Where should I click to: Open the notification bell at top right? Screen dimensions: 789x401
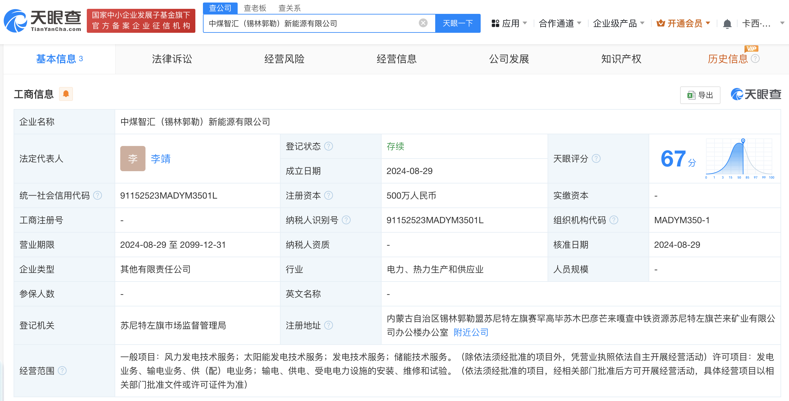(x=727, y=23)
